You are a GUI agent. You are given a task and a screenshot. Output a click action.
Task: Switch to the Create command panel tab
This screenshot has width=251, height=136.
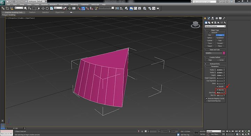(205, 18)
